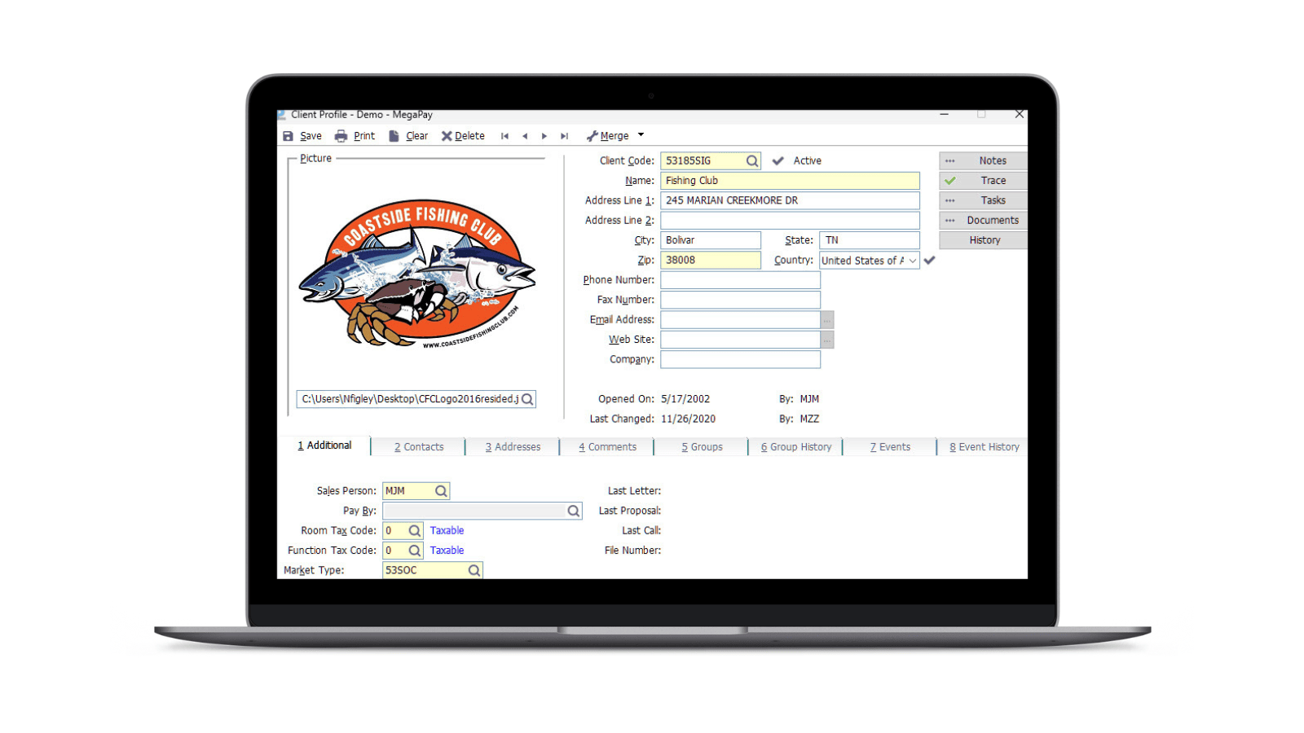Screen dimensions: 1304x733
Task: Jump to first record arrow
Action: click(504, 136)
